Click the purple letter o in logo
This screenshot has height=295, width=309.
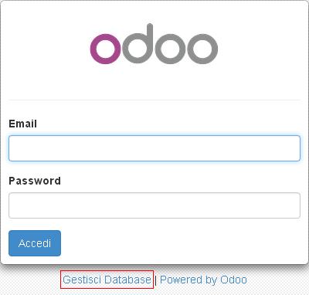click(x=106, y=49)
